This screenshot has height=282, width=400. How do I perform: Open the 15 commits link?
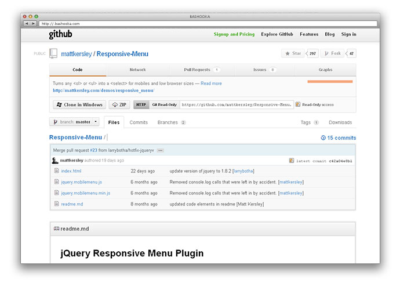[x=339, y=138]
